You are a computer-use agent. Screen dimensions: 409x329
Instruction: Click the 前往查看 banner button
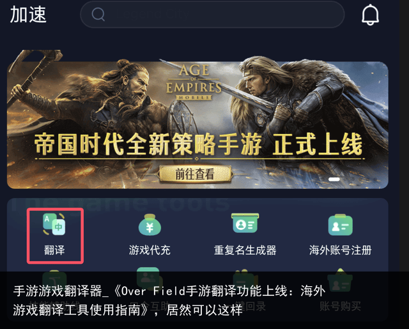195,174
